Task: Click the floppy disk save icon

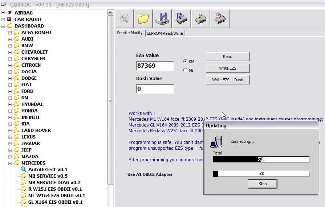Action: (162, 18)
